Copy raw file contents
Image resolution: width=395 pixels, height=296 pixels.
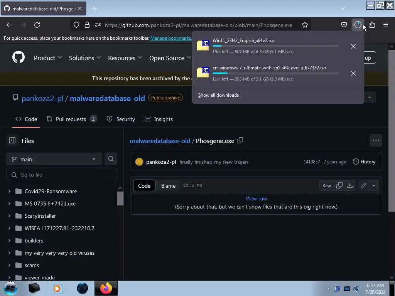339,185
